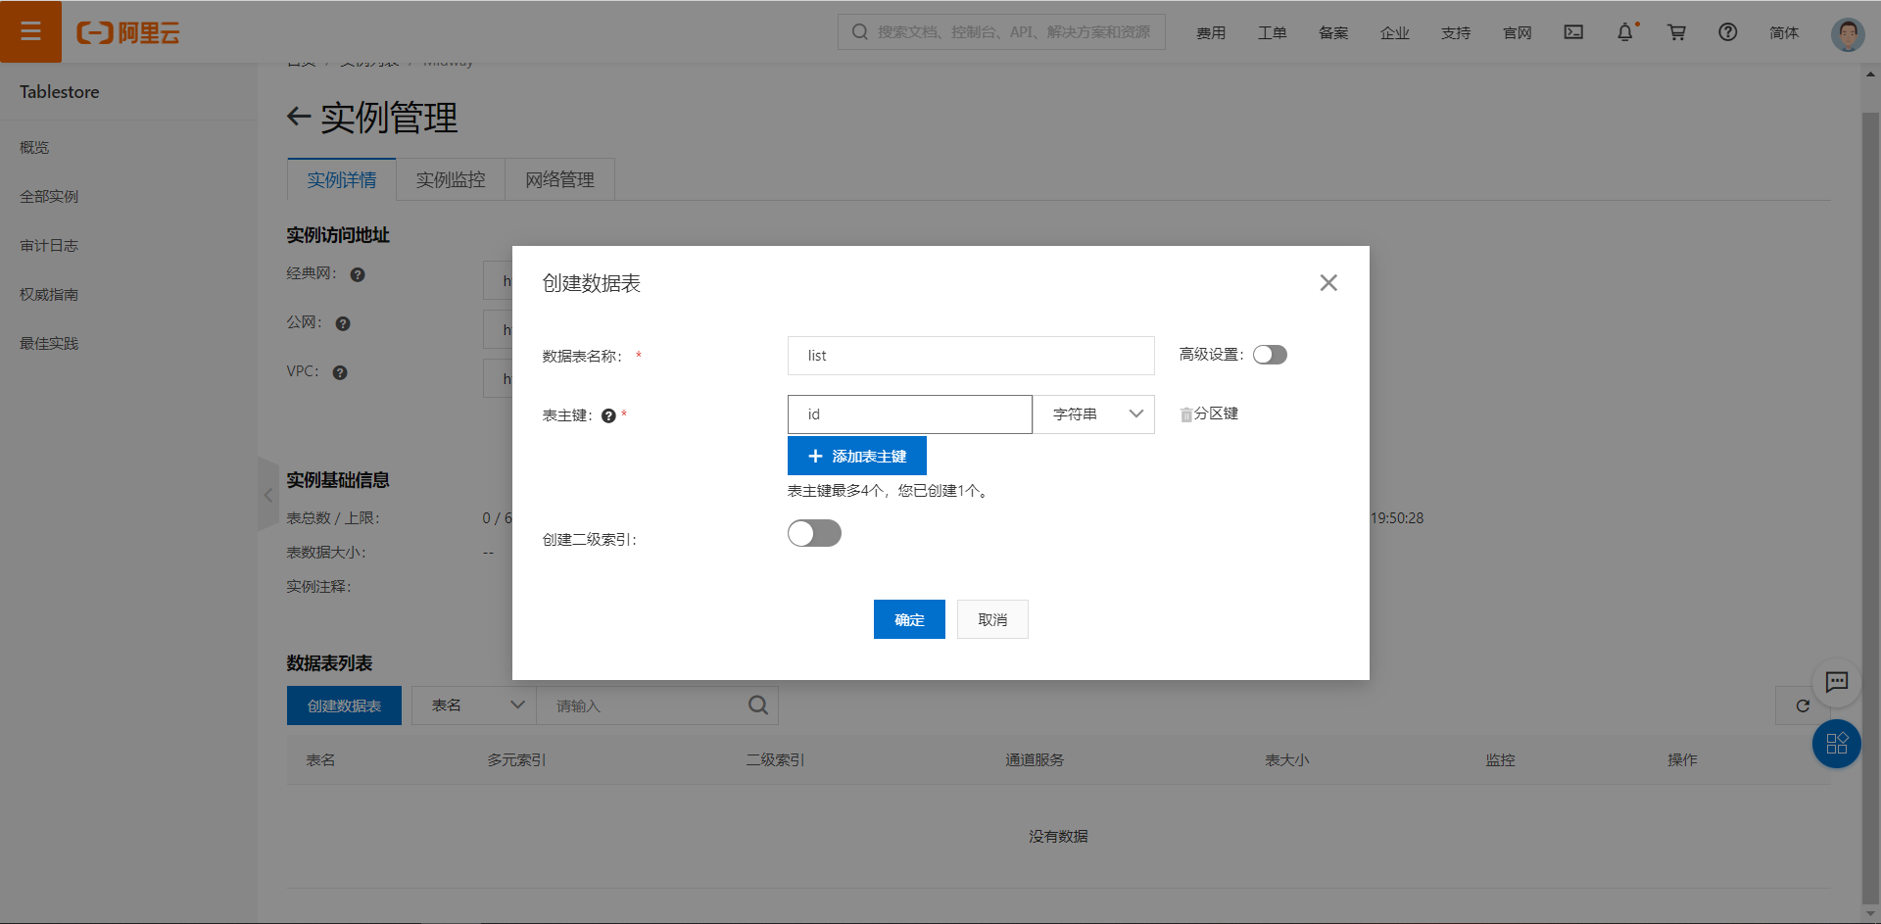Expand the 字符串 type dropdown
Screen dimensions: 1881x924
(1094, 414)
